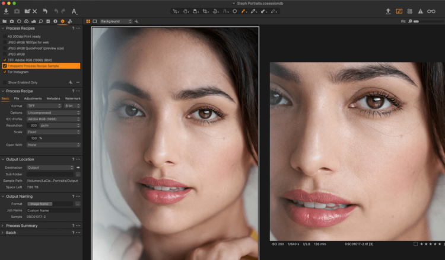Click the Destination arrow button
The image size is (445, 260).
78,168
